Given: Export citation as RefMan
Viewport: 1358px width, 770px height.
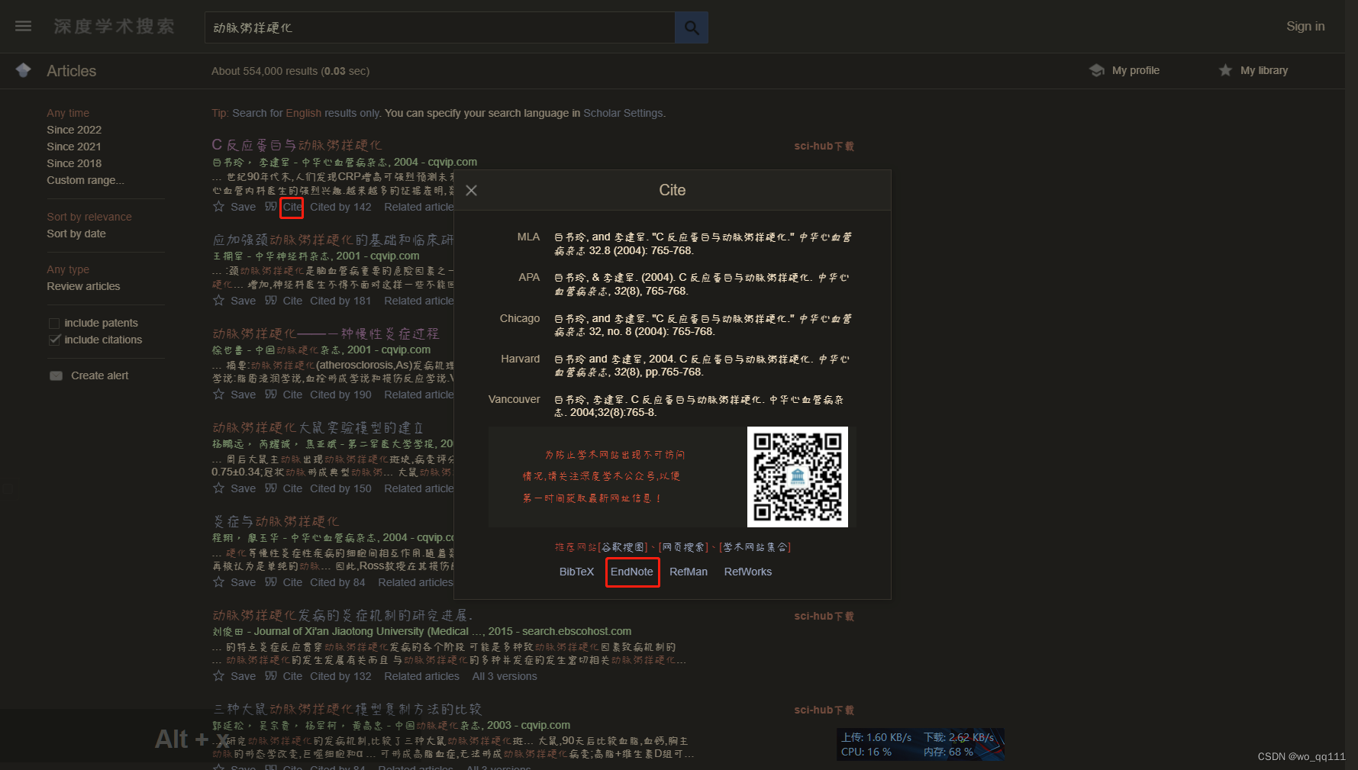Looking at the screenshot, I should pos(689,572).
